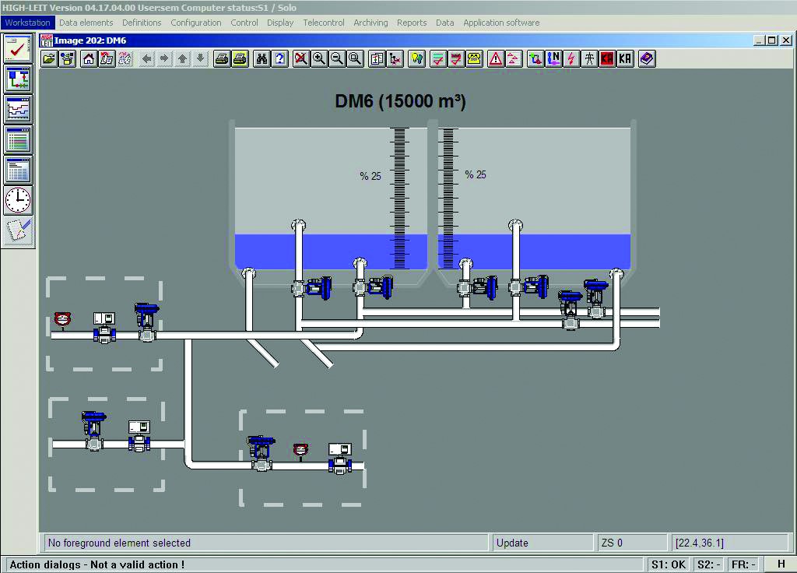
Task: Click the red lightning bolt toolbar icon
Action: (x=572, y=58)
